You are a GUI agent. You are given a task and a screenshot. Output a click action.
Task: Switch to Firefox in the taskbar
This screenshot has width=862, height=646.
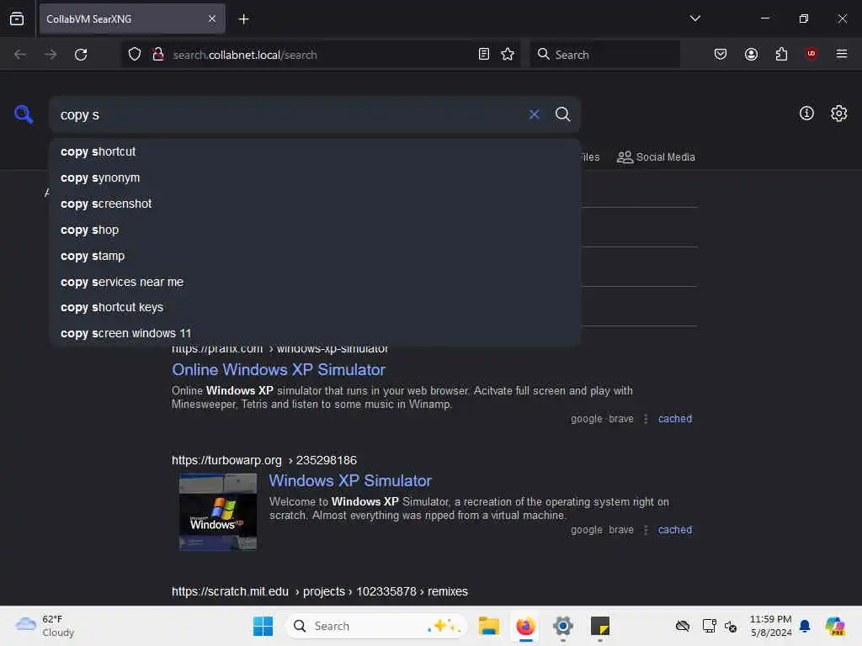pyautogui.click(x=525, y=626)
